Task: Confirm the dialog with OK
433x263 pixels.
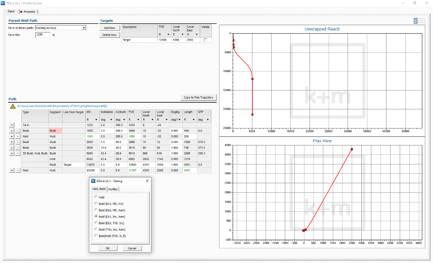Action: coord(108,248)
